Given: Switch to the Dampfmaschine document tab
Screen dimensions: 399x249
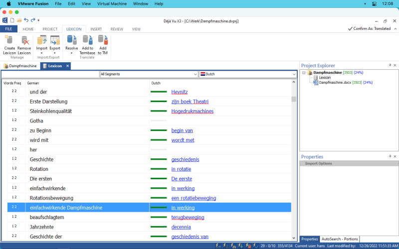Looking at the screenshot, I should click(20, 66).
